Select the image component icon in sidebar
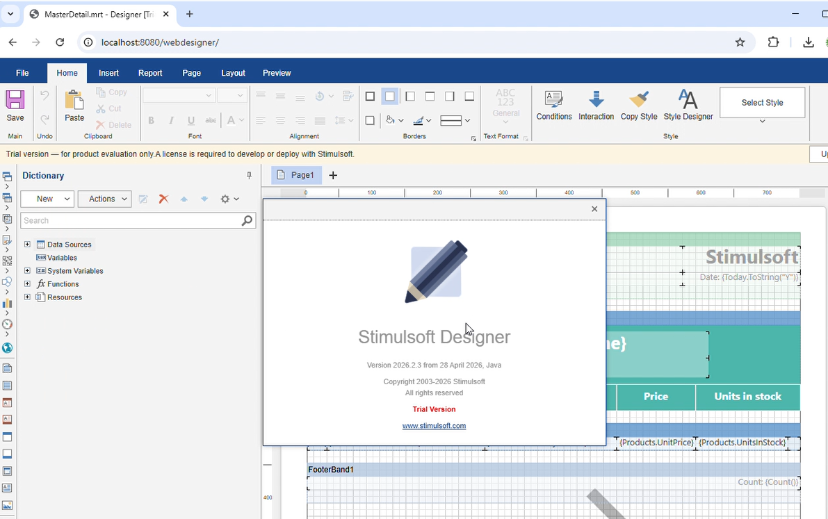This screenshot has height=519, width=828. (8, 505)
